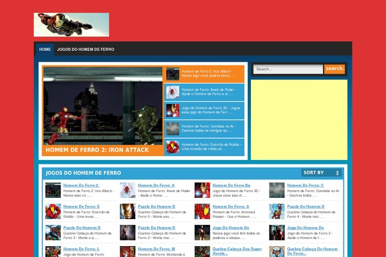Screen dimensions: 386x257
Task: Click thumbnail of game about poderes e ataque
Action: click(x=202, y=233)
